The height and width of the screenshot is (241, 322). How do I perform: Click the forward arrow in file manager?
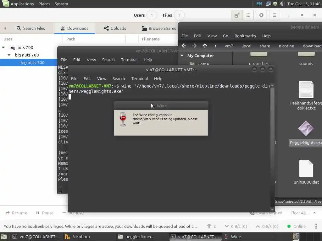pyautogui.click(x=194, y=46)
